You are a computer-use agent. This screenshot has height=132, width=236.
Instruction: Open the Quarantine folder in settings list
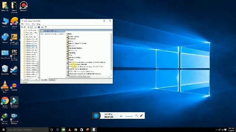[x=71, y=45]
